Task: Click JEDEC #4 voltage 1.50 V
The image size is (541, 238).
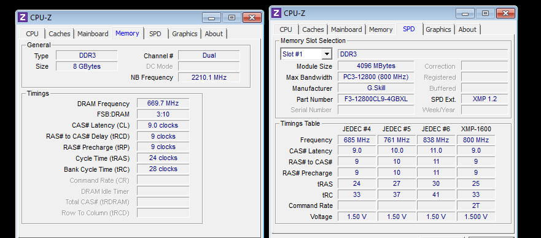Action: (x=357, y=217)
